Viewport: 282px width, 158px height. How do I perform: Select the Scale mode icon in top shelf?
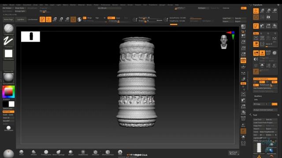click(61, 19)
